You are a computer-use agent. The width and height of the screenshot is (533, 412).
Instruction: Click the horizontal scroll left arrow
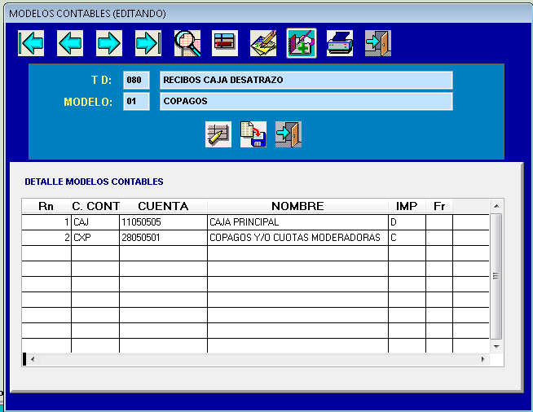[33, 359]
